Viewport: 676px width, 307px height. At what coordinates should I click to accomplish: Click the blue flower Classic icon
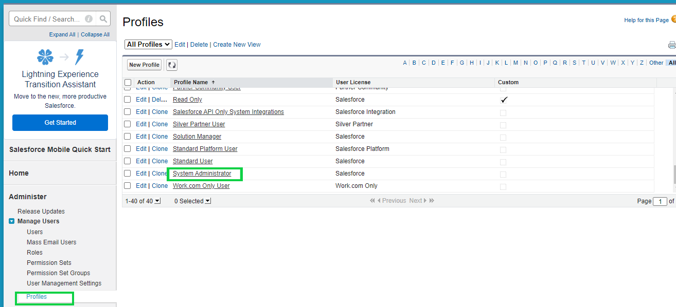pyautogui.click(x=45, y=56)
